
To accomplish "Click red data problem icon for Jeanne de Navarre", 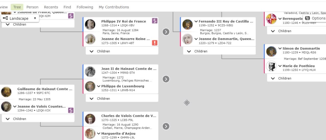I will tap(155, 43).
